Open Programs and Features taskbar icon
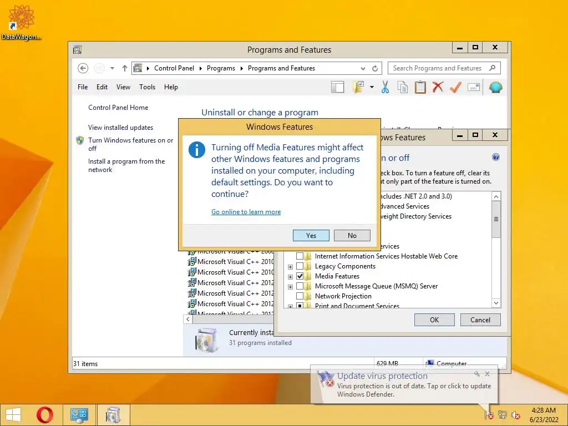Screen dimensions: 568x426 [x=113, y=415]
